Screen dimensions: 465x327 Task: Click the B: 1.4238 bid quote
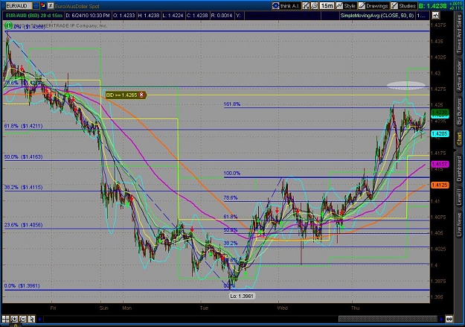point(433,6)
